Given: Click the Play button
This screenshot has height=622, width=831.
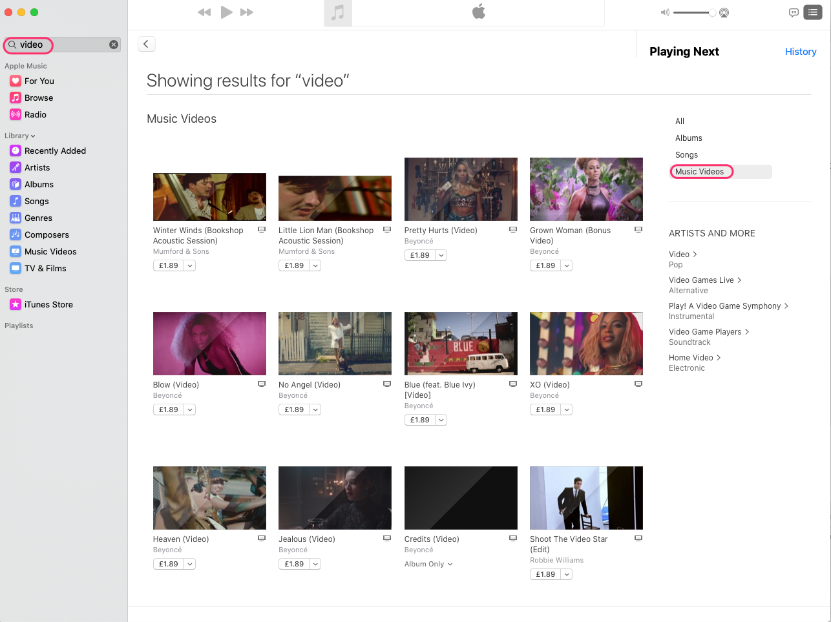Looking at the screenshot, I should point(226,12).
